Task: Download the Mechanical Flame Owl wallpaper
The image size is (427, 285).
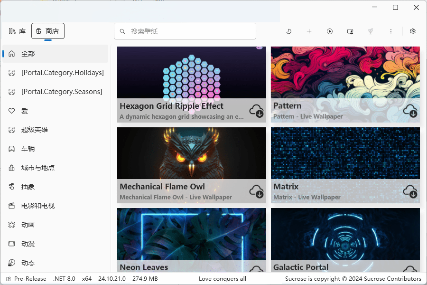Action: (x=256, y=191)
